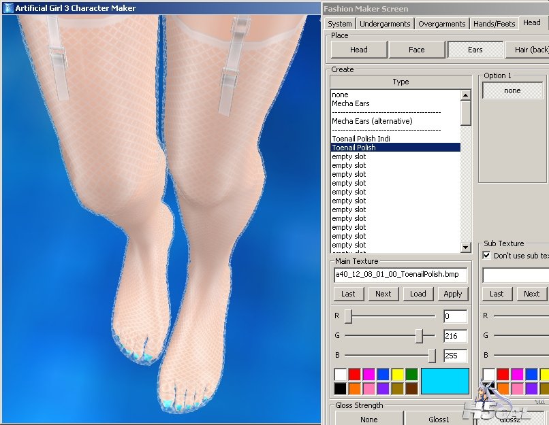Pick the brown main color swatch
The width and height of the screenshot is (549, 425).
(x=412, y=389)
